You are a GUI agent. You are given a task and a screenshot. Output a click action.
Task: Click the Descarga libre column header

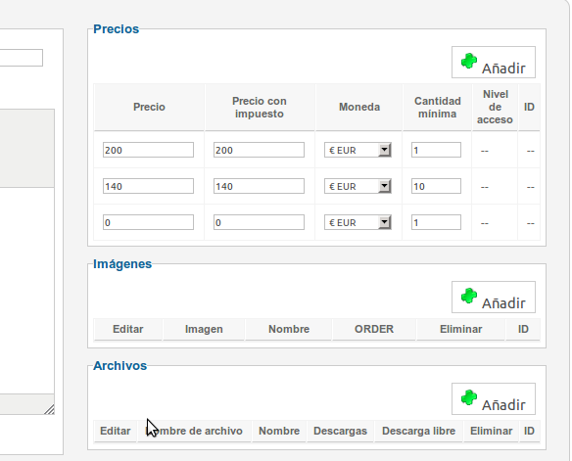point(418,431)
